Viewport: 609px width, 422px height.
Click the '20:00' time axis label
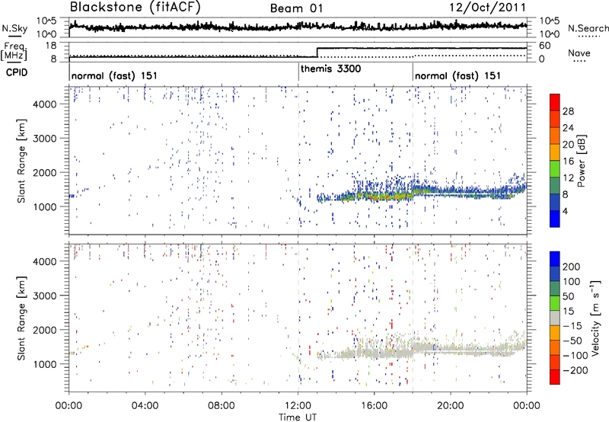[x=451, y=406]
